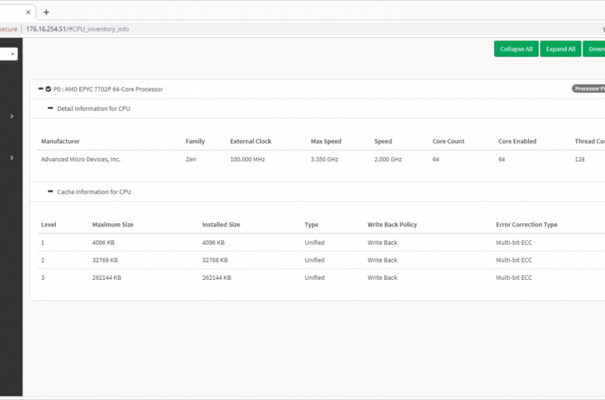The width and height of the screenshot is (605, 400).
Task: Select the 128 thread count value
Action: click(x=579, y=160)
